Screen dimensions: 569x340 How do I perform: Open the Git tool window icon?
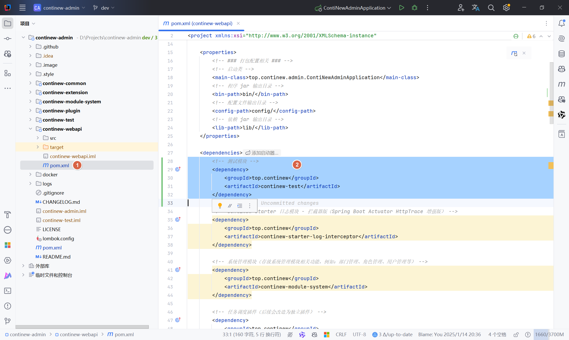click(x=8, y=321)
